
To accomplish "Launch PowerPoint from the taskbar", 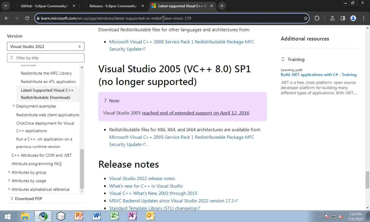I will coord(79,216).
